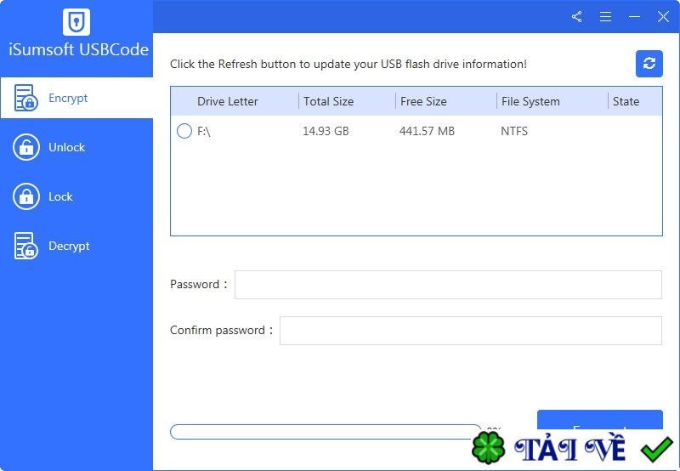The height and width of the screenshot is (471, 680).
Task: Open the hamburger menu in title bar
Action: [x=605, y=17]
